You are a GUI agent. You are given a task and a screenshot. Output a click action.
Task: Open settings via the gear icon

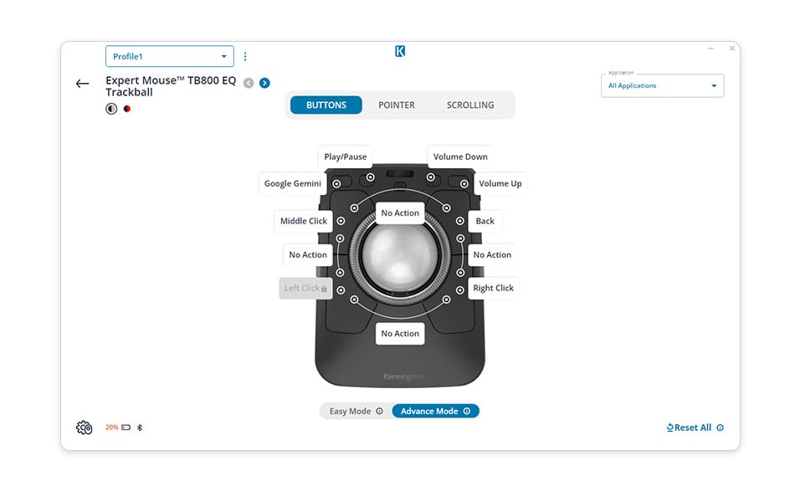[84, 428]
